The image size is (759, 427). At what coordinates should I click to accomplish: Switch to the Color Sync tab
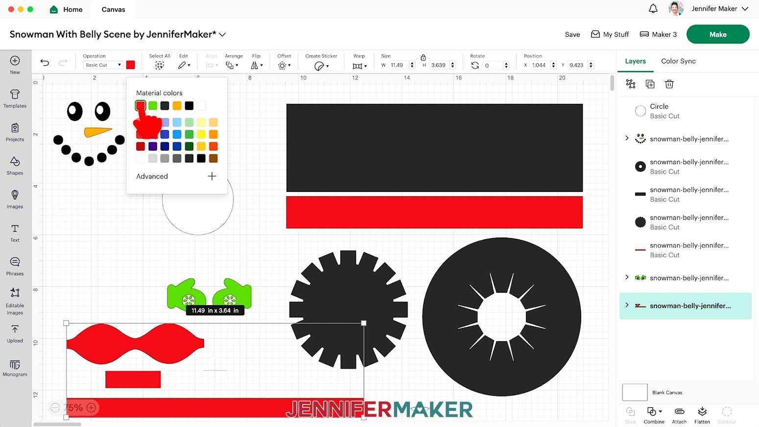pos(678,61)
